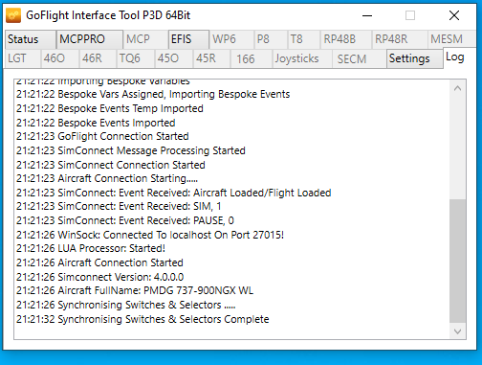Image resolution: width=482 pixels, height=365 pixels.
Task: Open the Status tab
Action: click(31, 39)
